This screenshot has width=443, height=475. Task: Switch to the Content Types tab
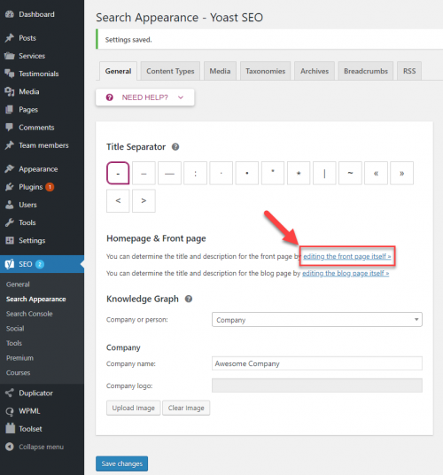170,71
